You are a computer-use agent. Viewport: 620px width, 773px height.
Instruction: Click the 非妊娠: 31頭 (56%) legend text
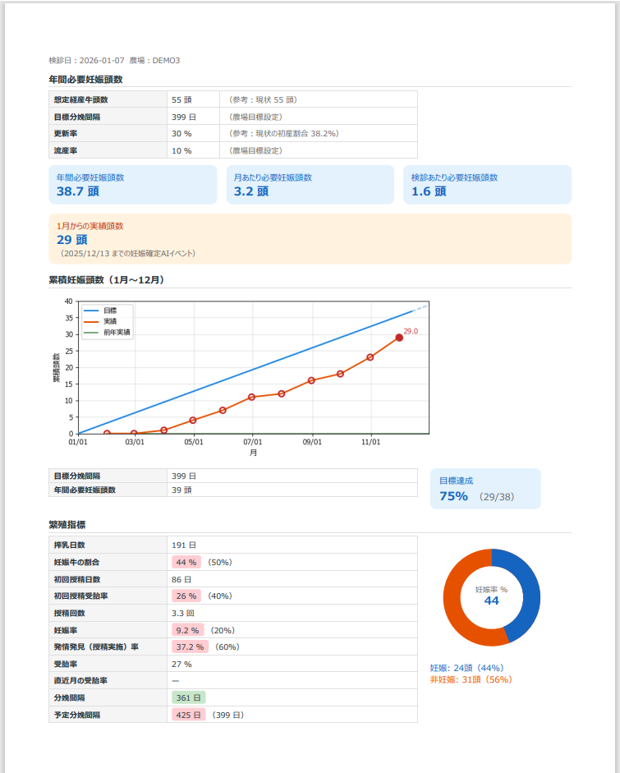click(471, 680)
